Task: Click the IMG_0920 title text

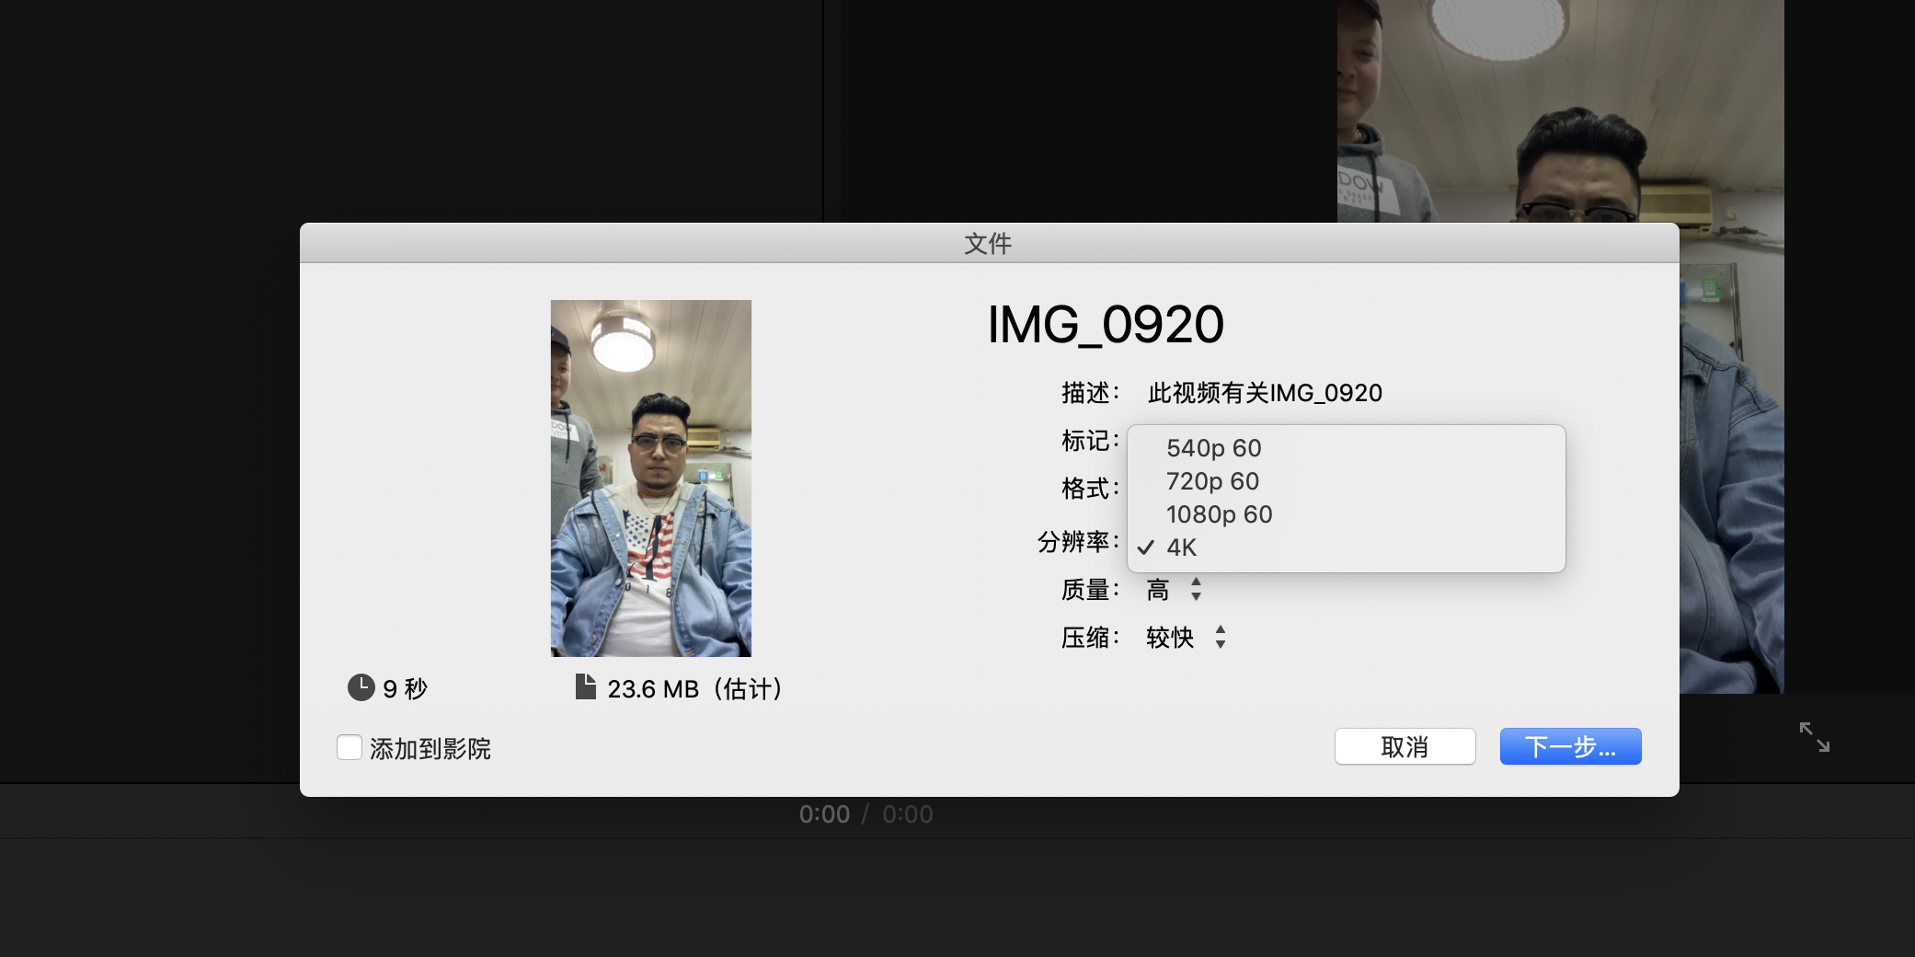Action: (x=1105, y=325)
